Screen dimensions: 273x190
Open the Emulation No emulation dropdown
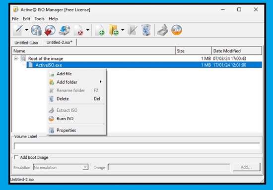pos(61,167)
